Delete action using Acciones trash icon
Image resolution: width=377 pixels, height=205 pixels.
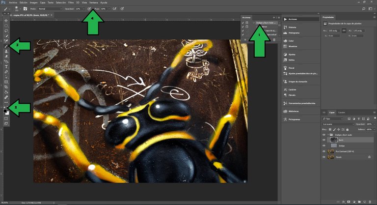click(274, 40)
